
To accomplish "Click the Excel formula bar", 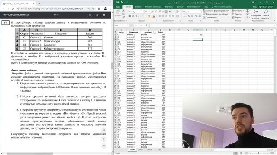I will (x=212, y=25).
